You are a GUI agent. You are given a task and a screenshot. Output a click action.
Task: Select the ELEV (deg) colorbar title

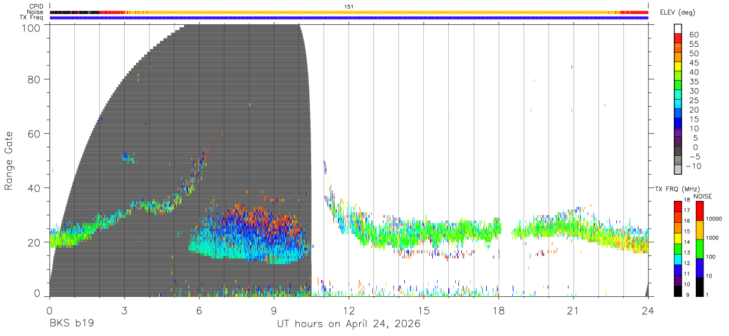coord(677,12)
